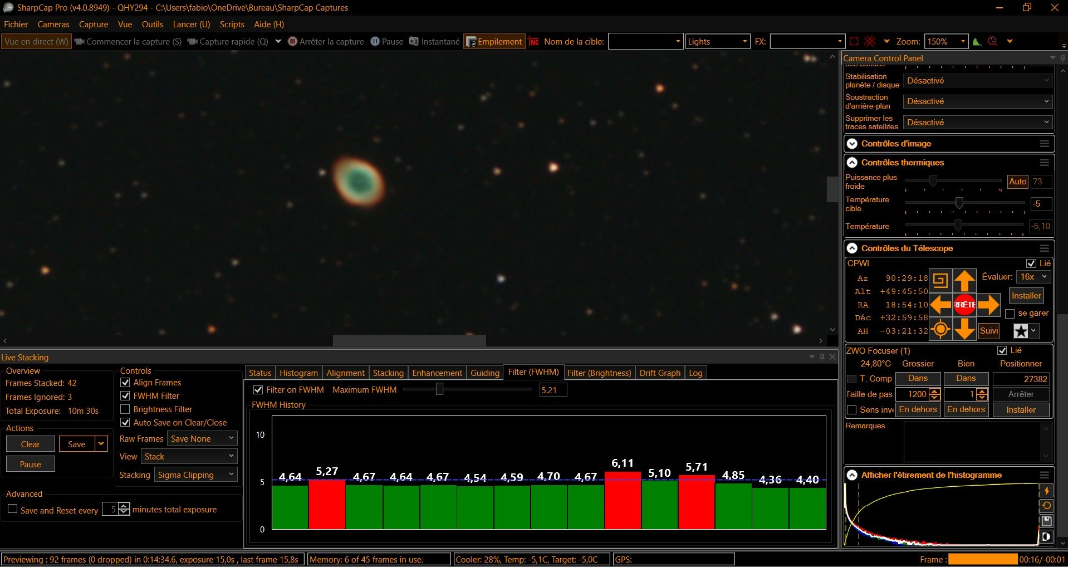This screenshot has width=1068, height=567.
Task: Move telescope left with the left arrow
Action: [940, 305]
